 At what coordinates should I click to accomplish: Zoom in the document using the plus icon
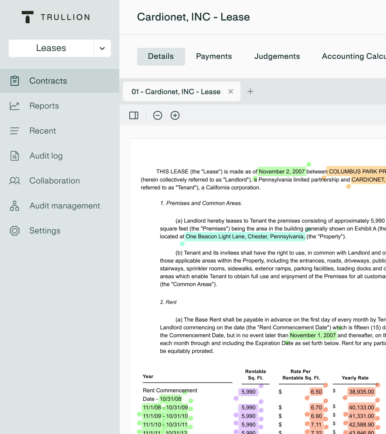[x=175, y=115]
